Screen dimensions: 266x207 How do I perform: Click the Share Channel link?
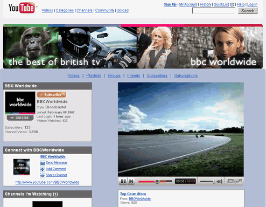pos(57,175)
